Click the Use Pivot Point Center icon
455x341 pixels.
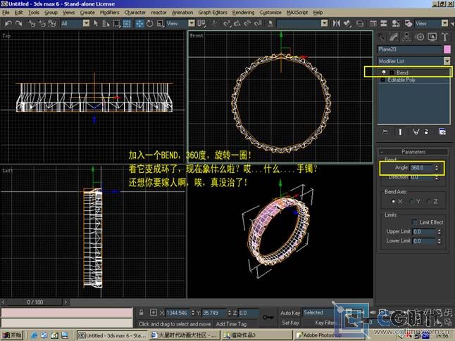tap(201, 23)
